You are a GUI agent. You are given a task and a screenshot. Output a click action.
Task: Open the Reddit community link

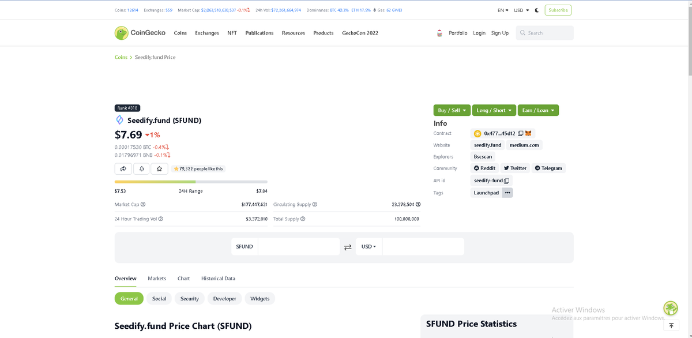point(484,168)
